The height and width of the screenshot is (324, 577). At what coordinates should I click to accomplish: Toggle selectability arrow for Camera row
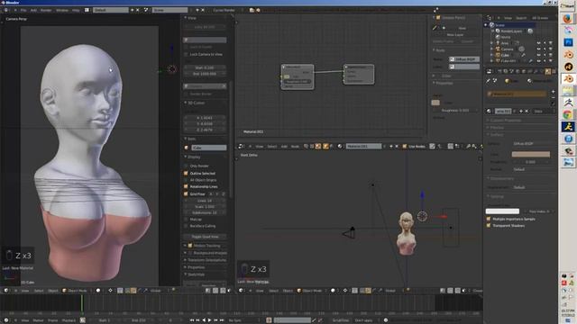[x=545, y=49]
